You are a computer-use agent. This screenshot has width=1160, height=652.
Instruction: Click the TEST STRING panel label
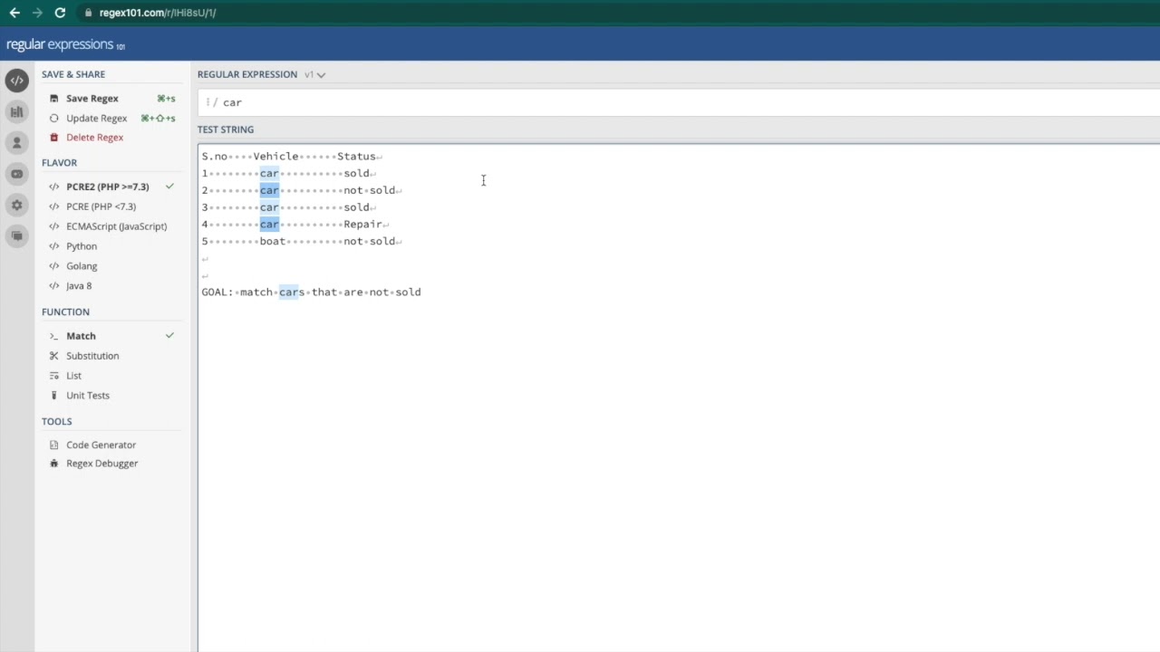click(x=226, y=129)
